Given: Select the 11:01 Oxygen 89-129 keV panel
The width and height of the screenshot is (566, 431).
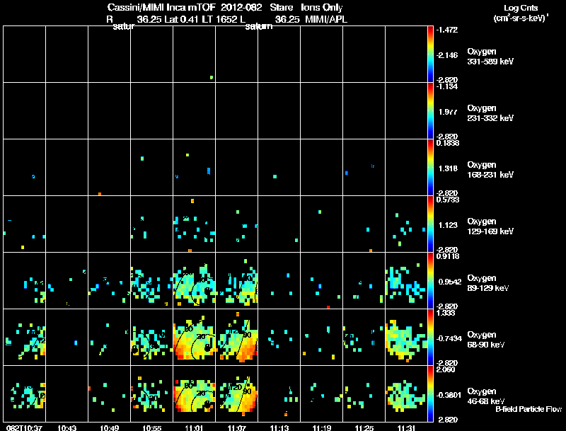Looking at the screenshot, I should (194, 280).
